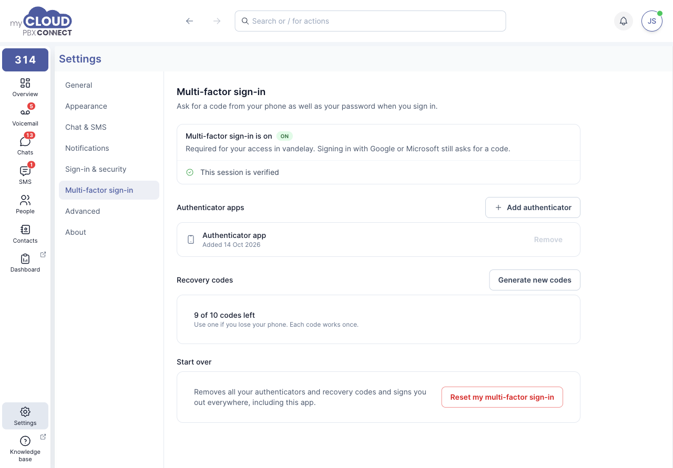
Task: Open Sign-in & security settings
Action: tap(109, 169)
